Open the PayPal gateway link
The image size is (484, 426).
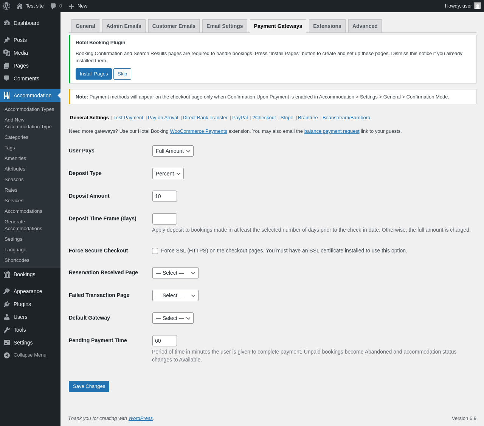click(x=240, y=118)
